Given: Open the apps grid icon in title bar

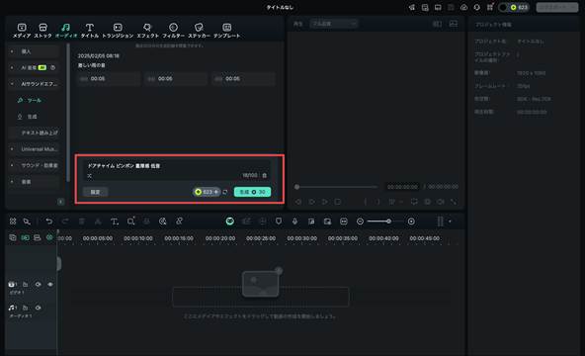Looking at the screenshot, I should 490,8.
